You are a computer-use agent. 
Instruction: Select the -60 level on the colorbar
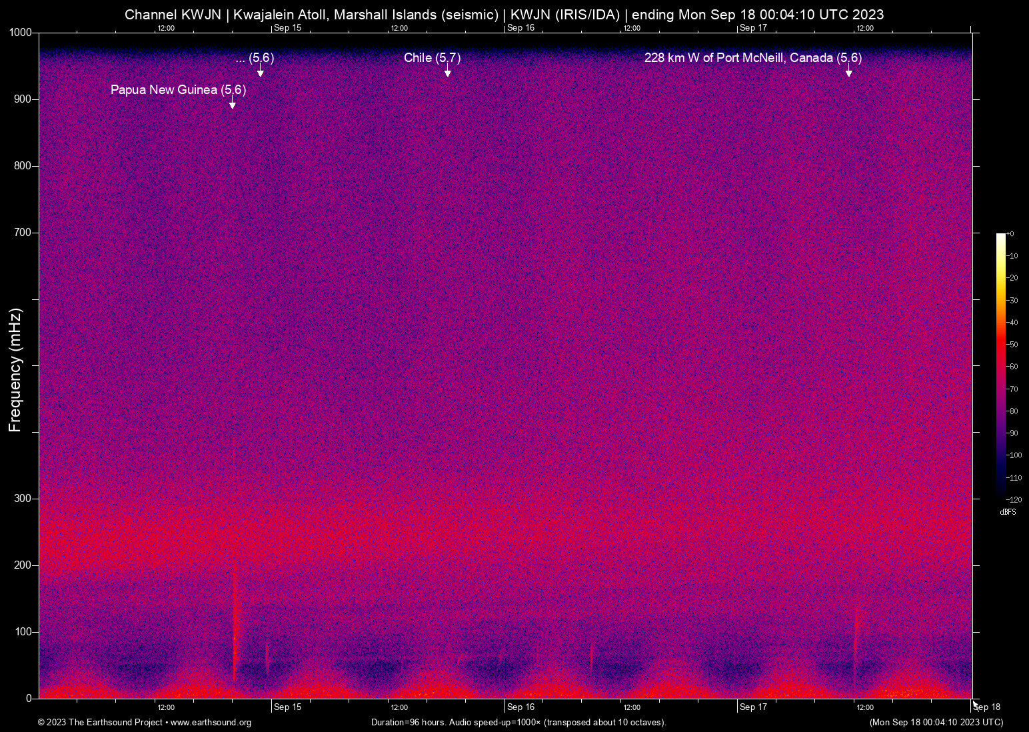point(1012,366)
